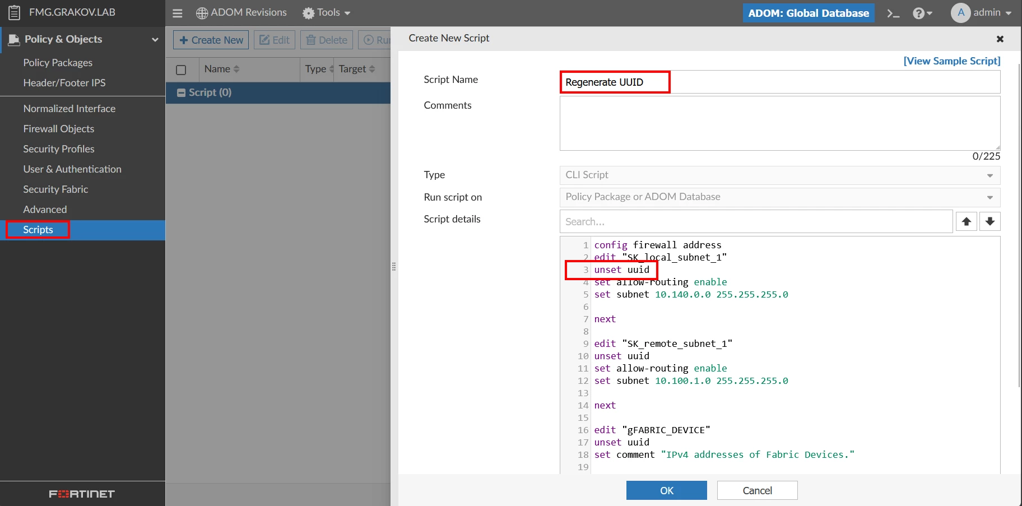The width and height of the screenshot is (1022, 506).
Task: Open User & Authentication section
Action: [72, 169]
